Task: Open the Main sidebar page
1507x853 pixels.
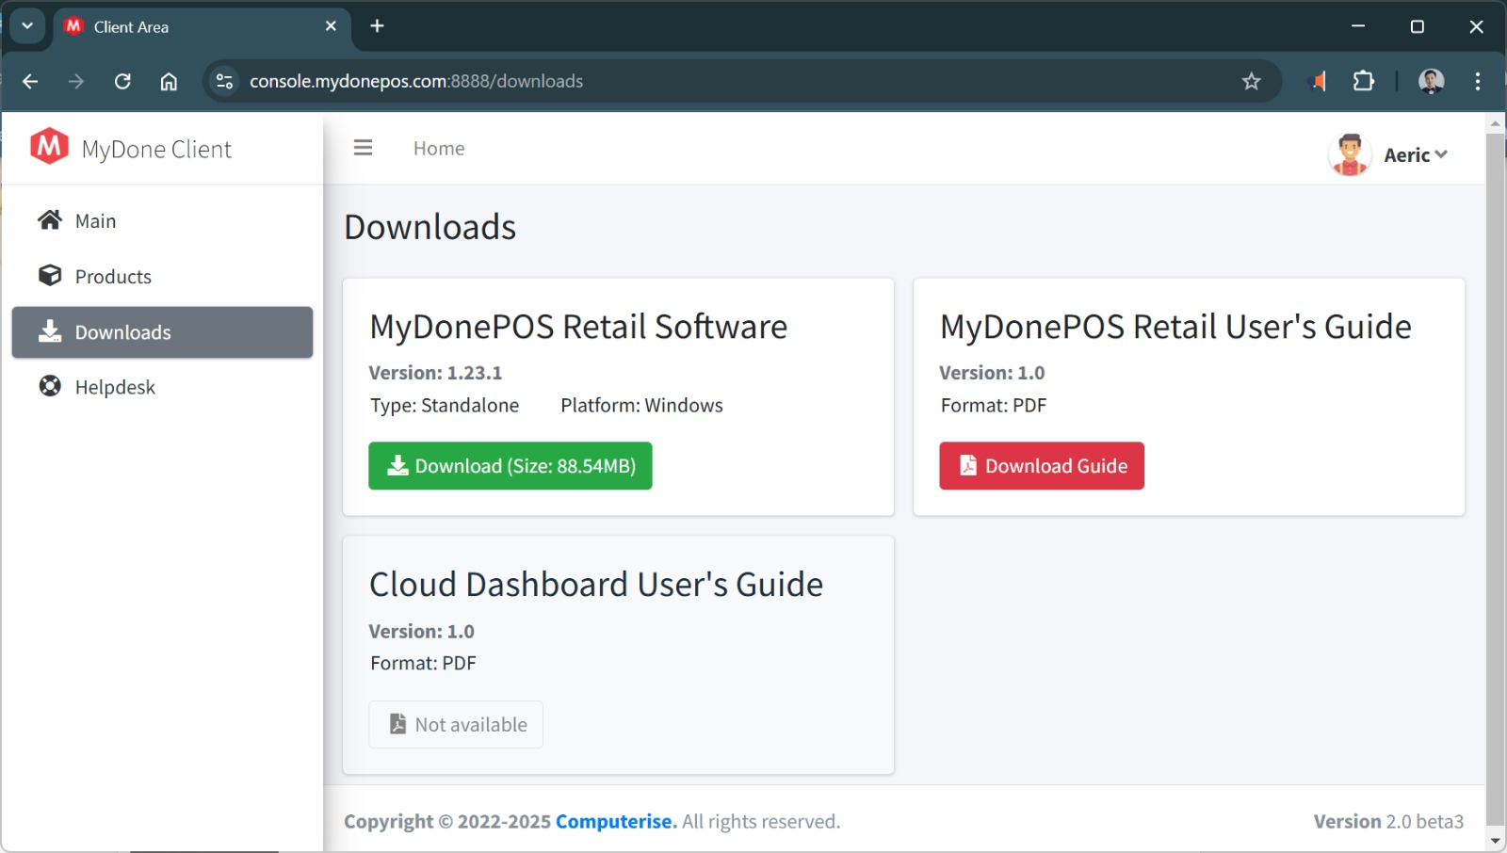Action: pyautogui.click(x=162, y=220)
